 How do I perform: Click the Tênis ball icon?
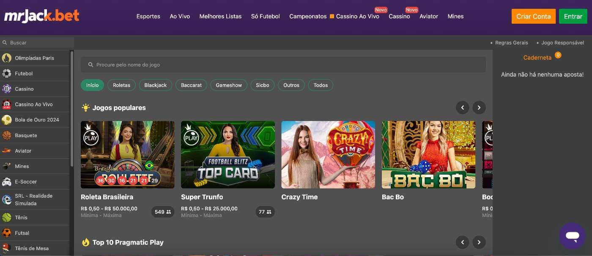[x=7, y=217]
